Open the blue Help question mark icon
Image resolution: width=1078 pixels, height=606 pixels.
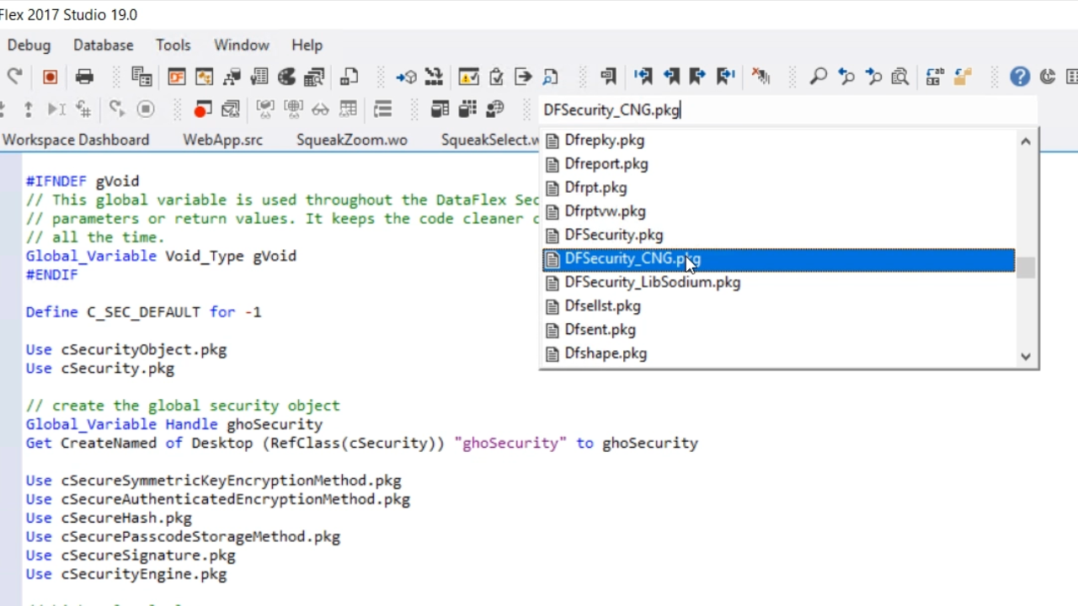pos(1020,77)
